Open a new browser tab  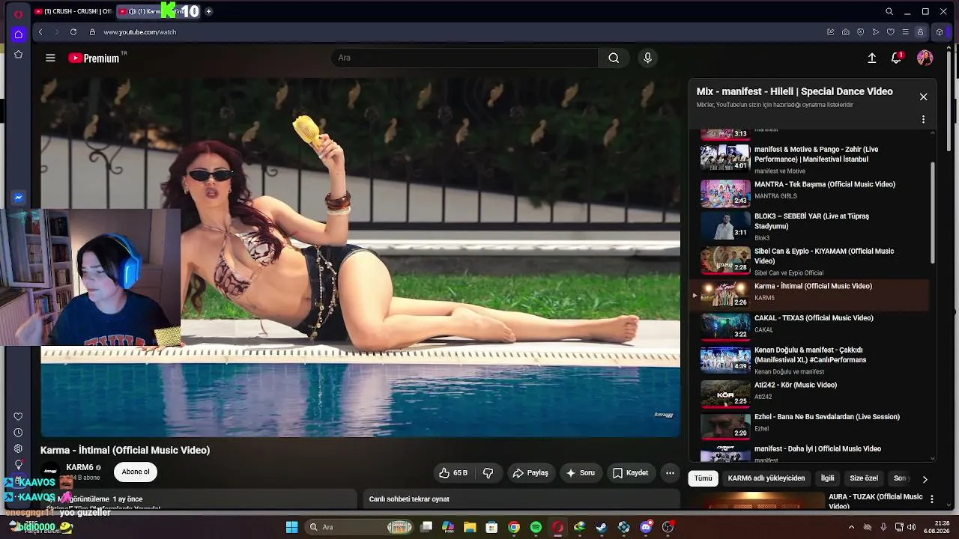pyautogui.click(x=208, y=11)
